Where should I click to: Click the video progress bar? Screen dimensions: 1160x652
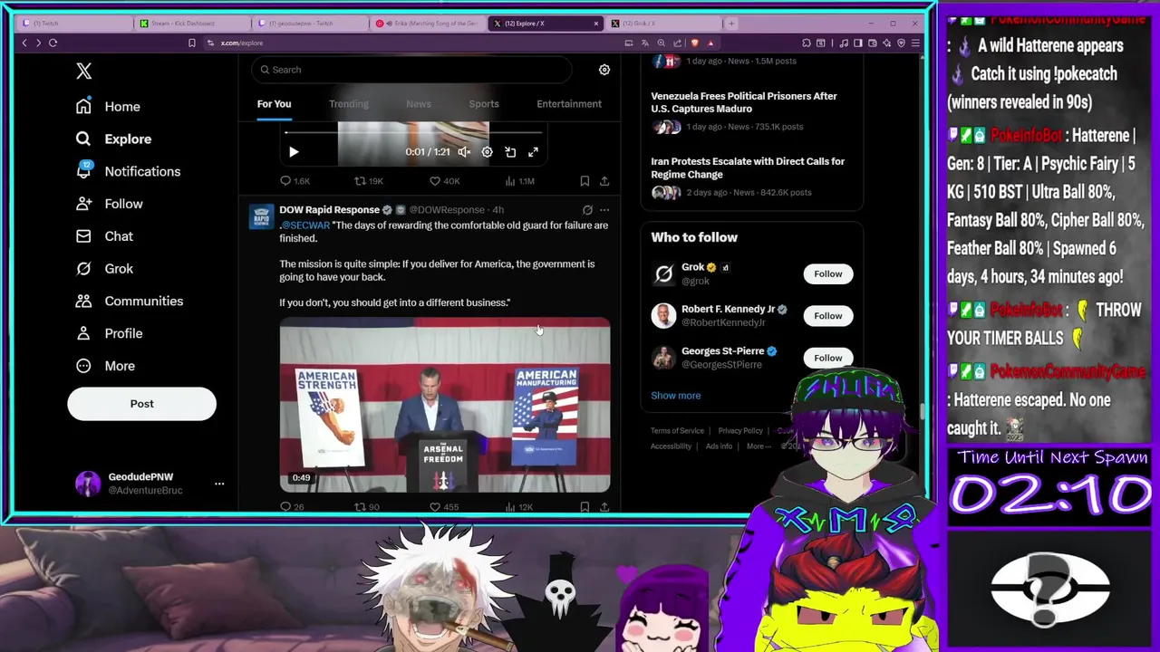click(x=414, y=132)
